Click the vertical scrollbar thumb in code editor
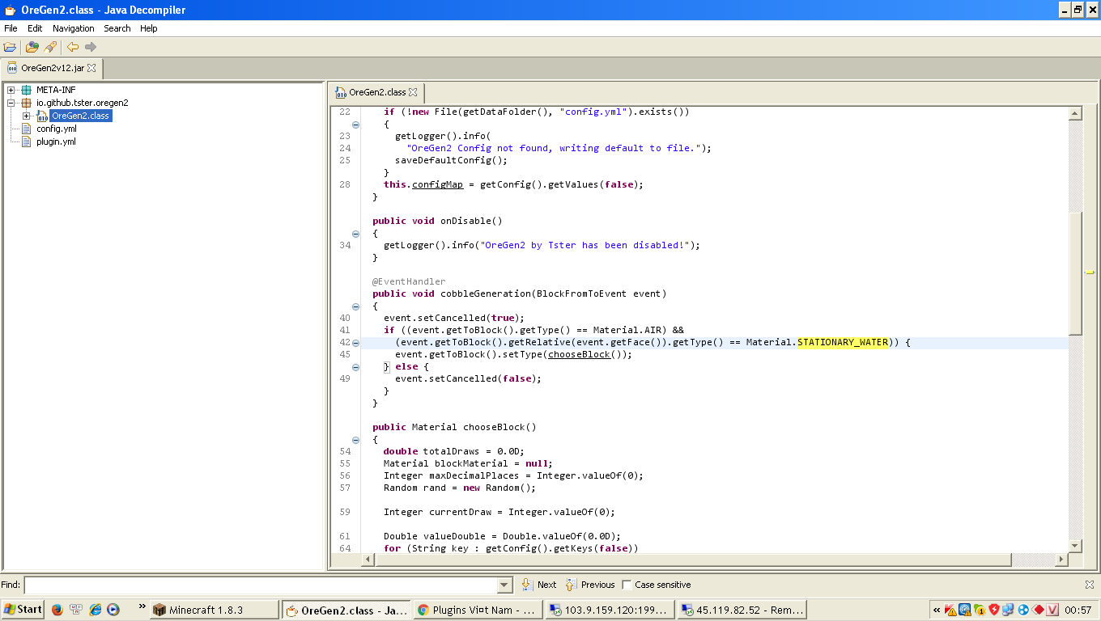The height and width of the screenshot is (621, 1101). click(1075, 273)
